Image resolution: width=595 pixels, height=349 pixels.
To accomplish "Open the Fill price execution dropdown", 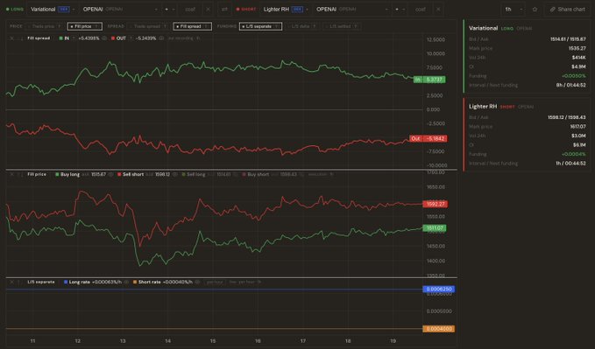I will point(321,174).
